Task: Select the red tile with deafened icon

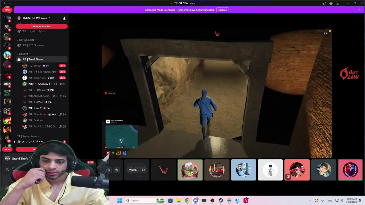Action: click(x=297, y=170)
